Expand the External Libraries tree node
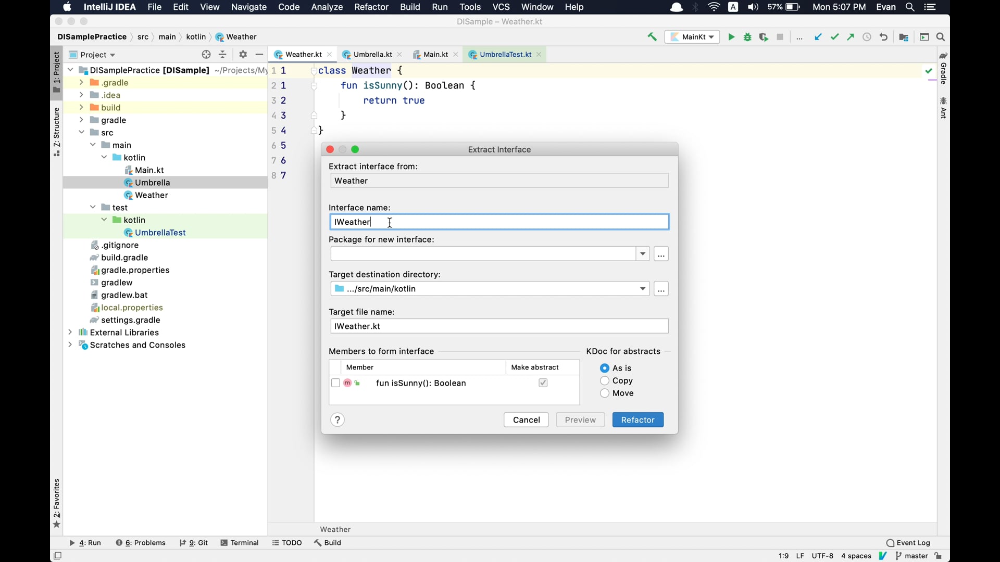 (x=70, y=333)
